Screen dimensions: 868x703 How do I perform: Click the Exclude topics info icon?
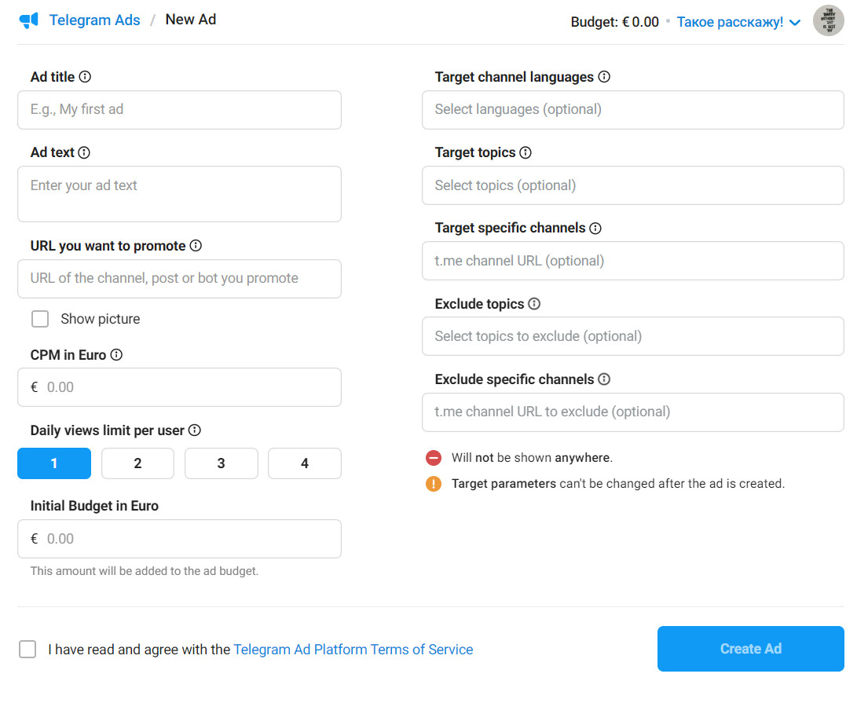click(534, 304)
